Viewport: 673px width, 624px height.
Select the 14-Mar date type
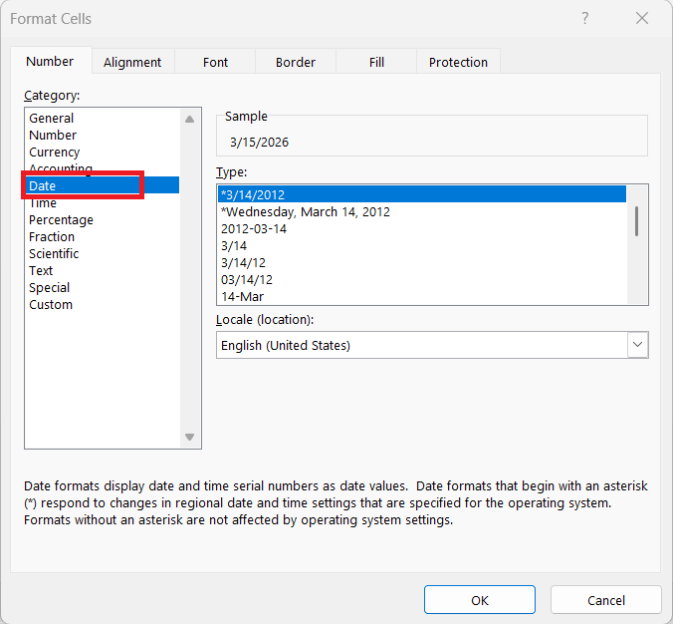(242, 296)
